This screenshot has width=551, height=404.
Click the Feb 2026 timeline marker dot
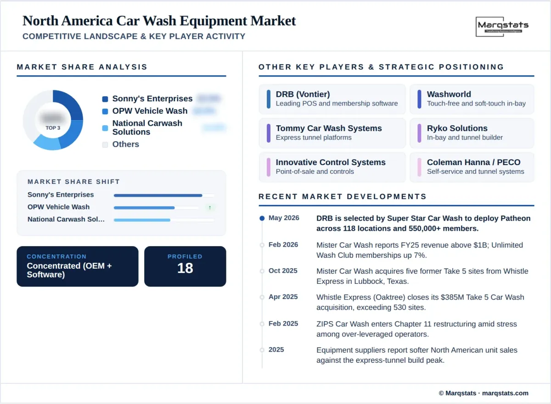click(x=262, y=245)
